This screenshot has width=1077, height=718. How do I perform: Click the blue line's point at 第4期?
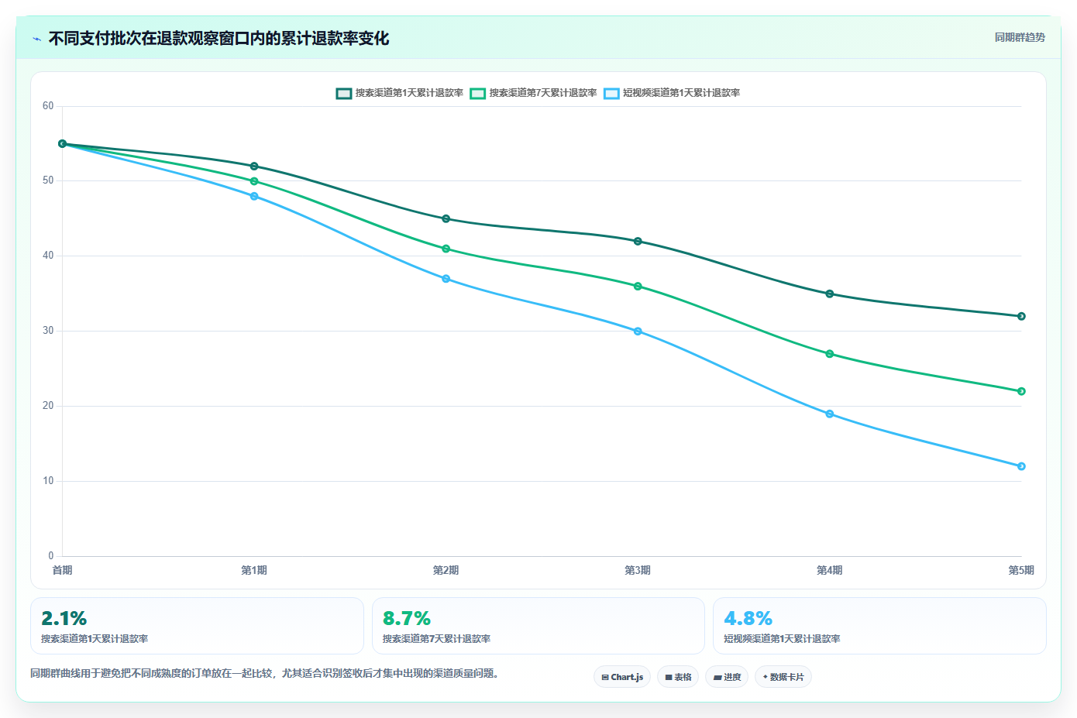(830, 414)
